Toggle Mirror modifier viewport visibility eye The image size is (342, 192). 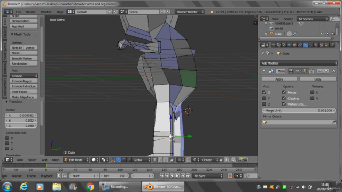pyautogui.click(x=298, y=71)
